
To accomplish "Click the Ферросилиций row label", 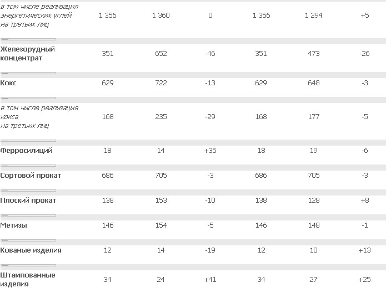I will click(27, 151).
